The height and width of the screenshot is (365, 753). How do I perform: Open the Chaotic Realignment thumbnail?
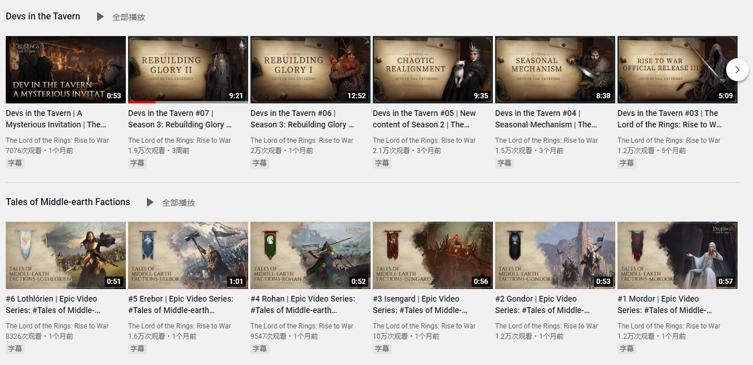tap(433, 70)
